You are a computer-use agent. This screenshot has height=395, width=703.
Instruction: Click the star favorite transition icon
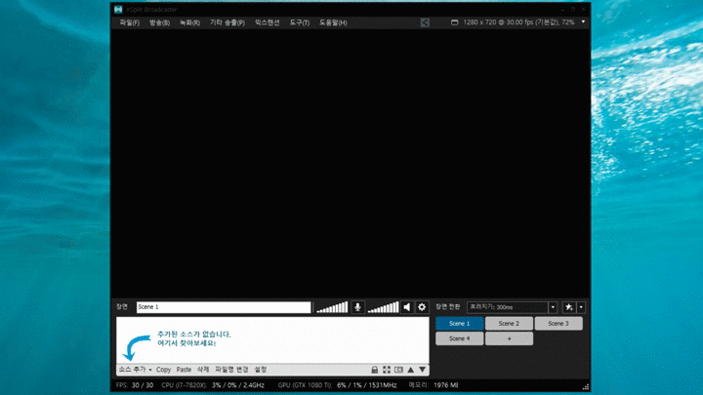[568, 307]
